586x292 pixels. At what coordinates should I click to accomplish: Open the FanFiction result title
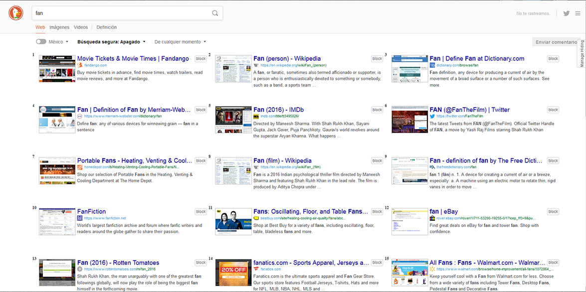click(x=92, y=212)
